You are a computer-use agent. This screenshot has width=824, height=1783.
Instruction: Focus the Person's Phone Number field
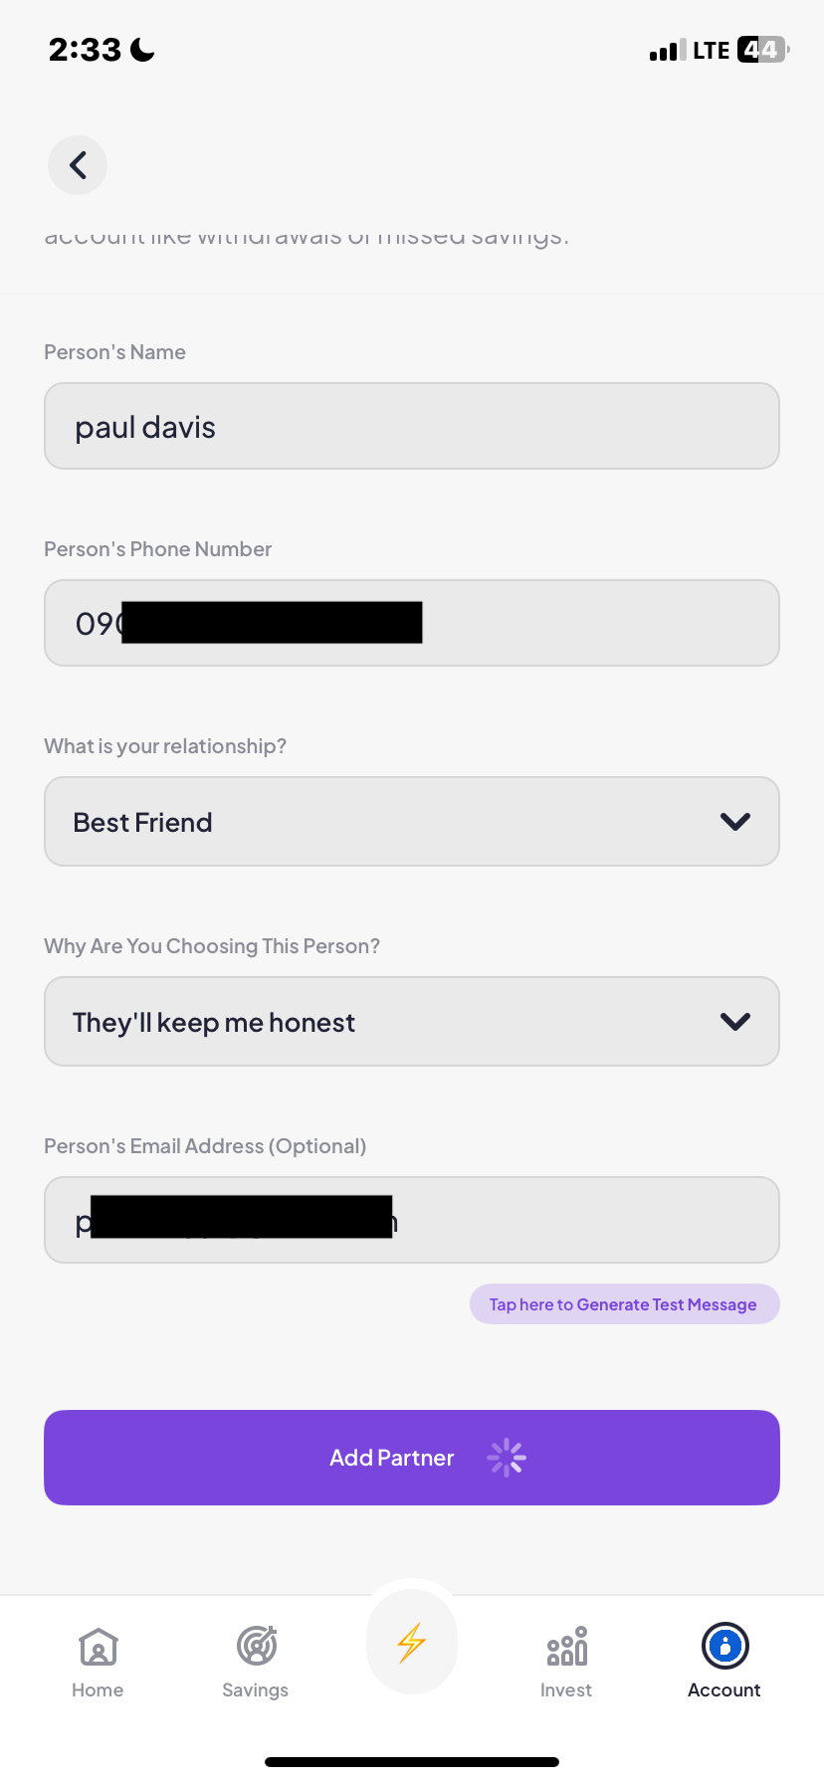click(x=597, y=624)
